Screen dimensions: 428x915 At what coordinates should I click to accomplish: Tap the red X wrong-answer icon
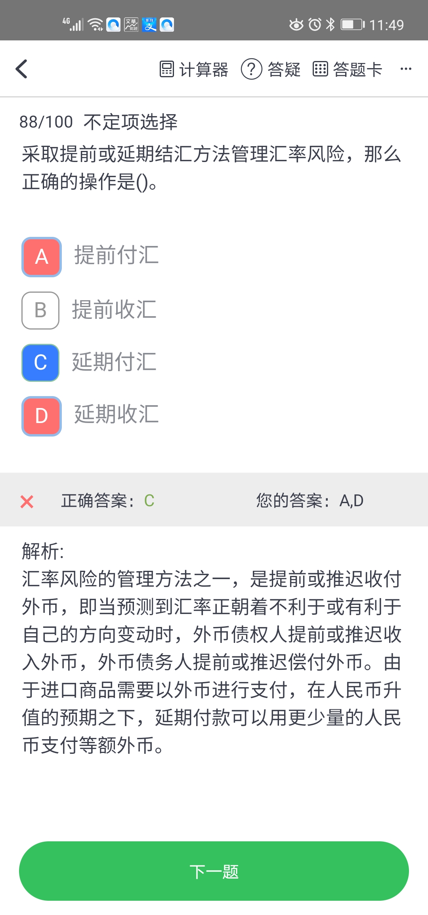click(27, 501)
